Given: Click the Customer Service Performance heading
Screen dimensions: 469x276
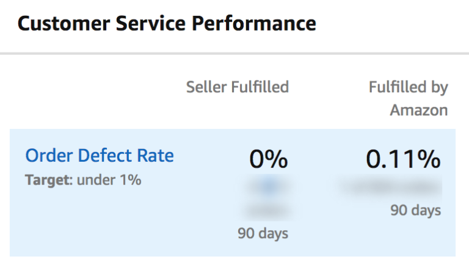Looking at the screenshot, I should click(167, 24).
